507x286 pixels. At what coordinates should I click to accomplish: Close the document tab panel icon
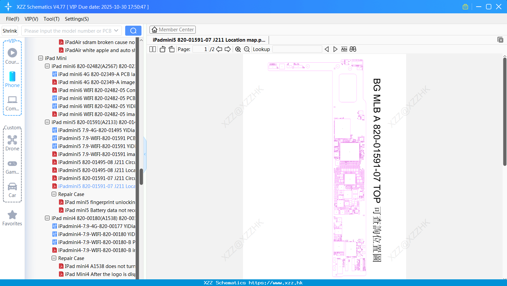(500, 40)
